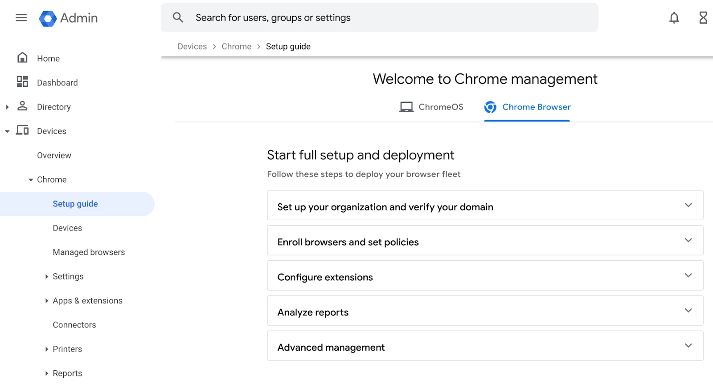Expand Advanced management chevron

pos(688,346)
